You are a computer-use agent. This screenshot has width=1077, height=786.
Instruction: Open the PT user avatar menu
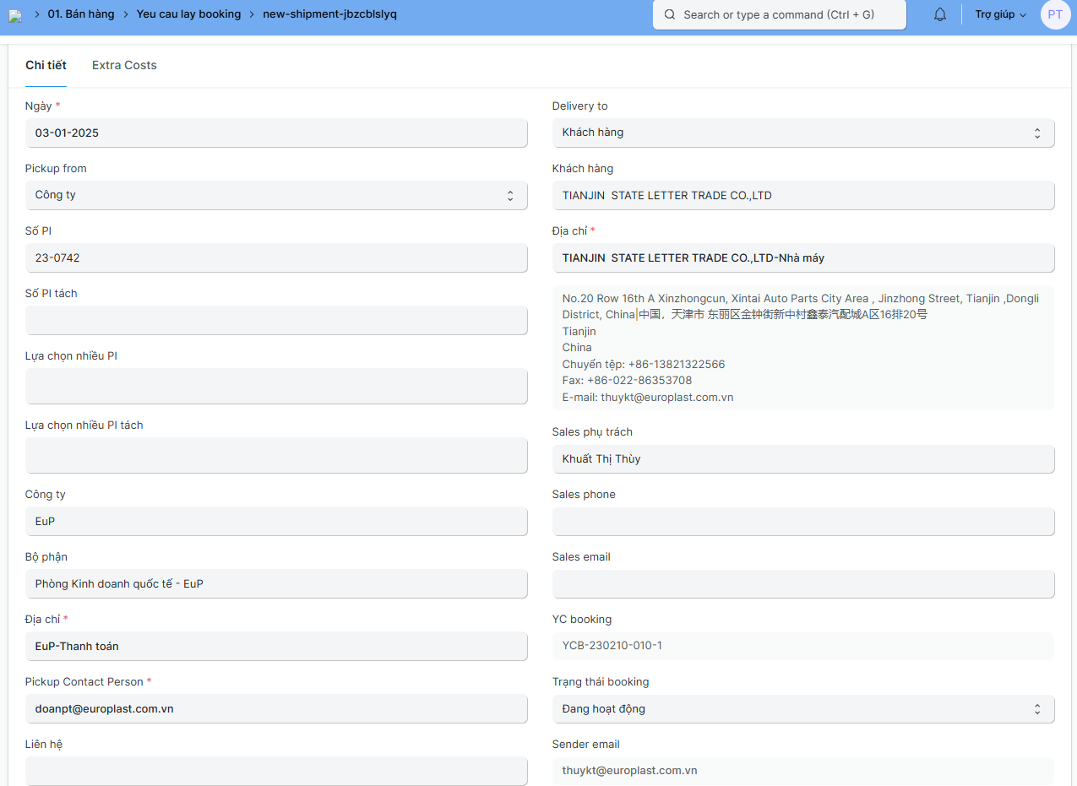point(1055,15)
